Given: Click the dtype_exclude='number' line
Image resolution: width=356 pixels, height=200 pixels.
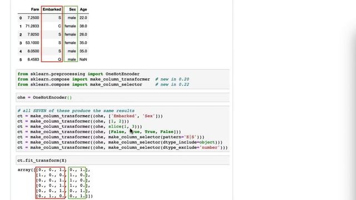Looking at the screenshot, I should pos(122,147).
